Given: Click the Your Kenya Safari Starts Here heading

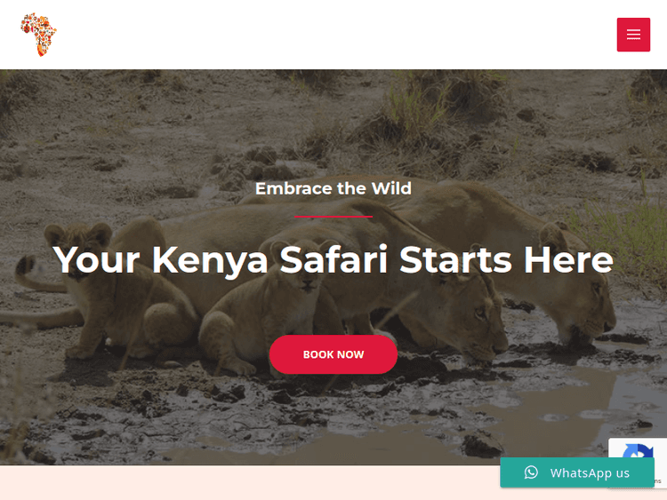Looking at the screenshot, I should (x=333, y=259).
